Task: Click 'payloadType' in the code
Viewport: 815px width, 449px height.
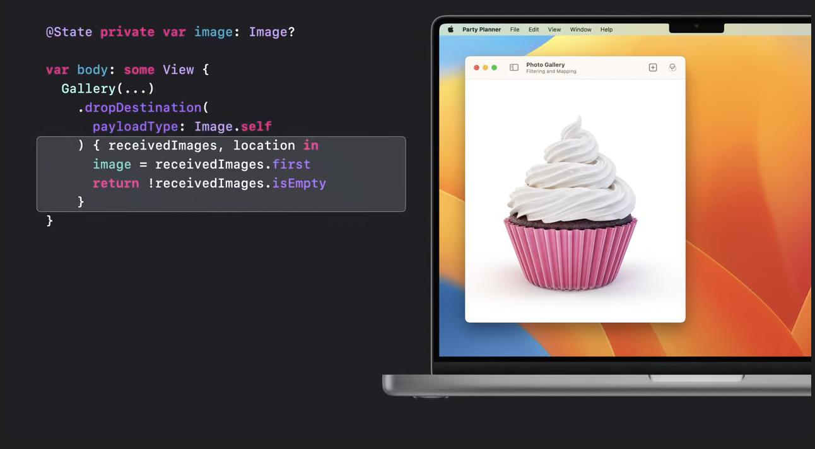Action: (136, 127)
